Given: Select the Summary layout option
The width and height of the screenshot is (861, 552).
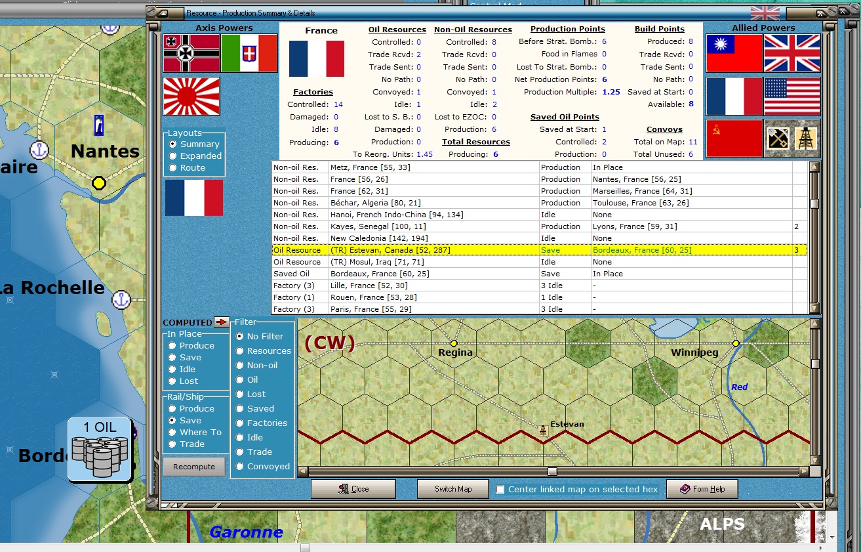Looking at the screenshot, I should [x=173, y=144].
